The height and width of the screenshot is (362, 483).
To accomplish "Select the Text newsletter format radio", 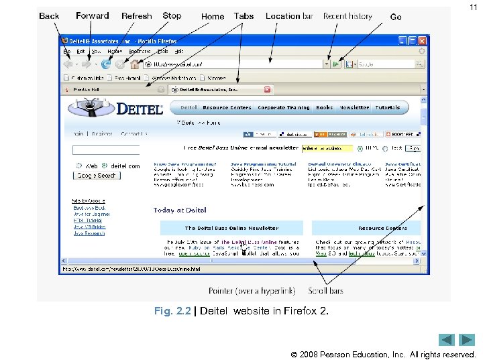I will tap(385, 149).
